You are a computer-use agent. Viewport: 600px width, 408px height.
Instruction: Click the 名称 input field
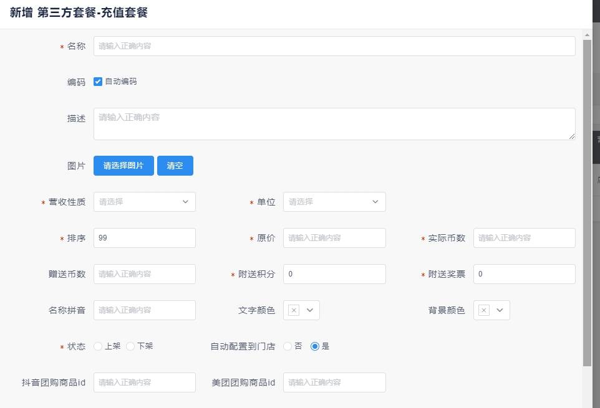pos(334,46)
